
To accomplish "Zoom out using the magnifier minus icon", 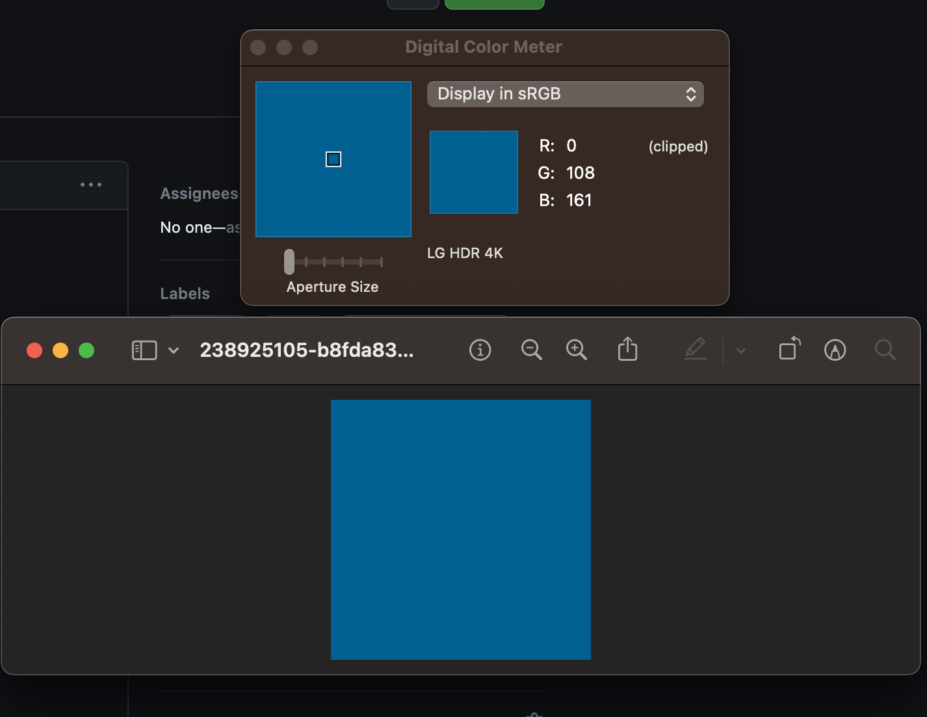I will [x=531, y=350].
